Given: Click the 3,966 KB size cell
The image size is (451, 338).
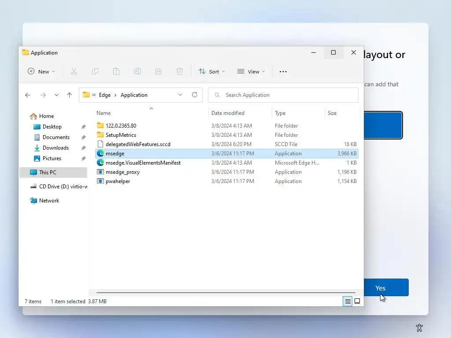Looking at the screenshot, I should pos(347,154).
